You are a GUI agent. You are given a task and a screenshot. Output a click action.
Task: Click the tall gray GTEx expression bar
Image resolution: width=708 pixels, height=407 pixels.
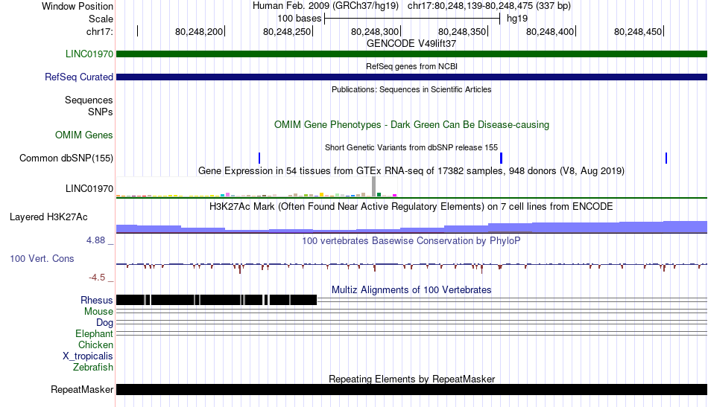[x=374, y=187]
